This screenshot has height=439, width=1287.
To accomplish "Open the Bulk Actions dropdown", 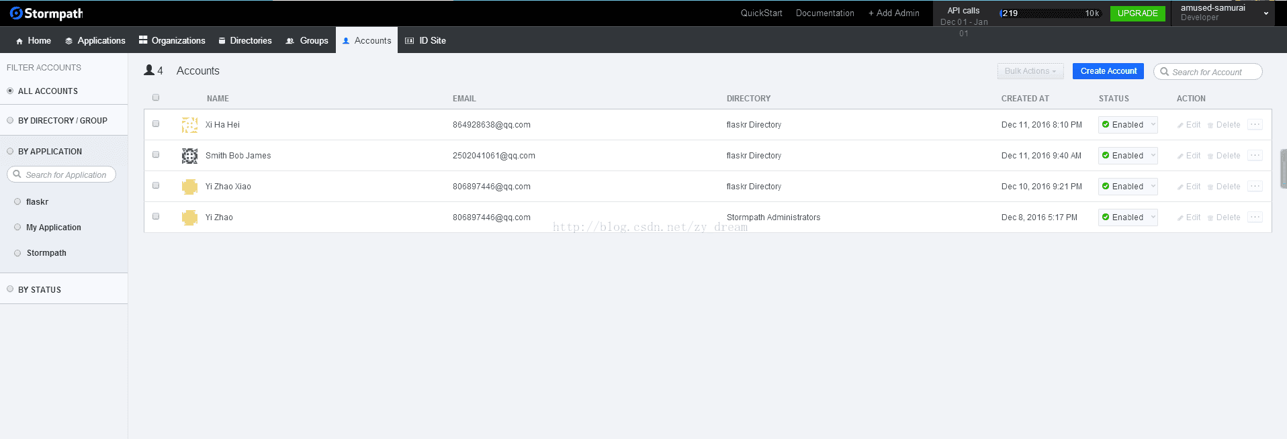I will coord(1030,71).
